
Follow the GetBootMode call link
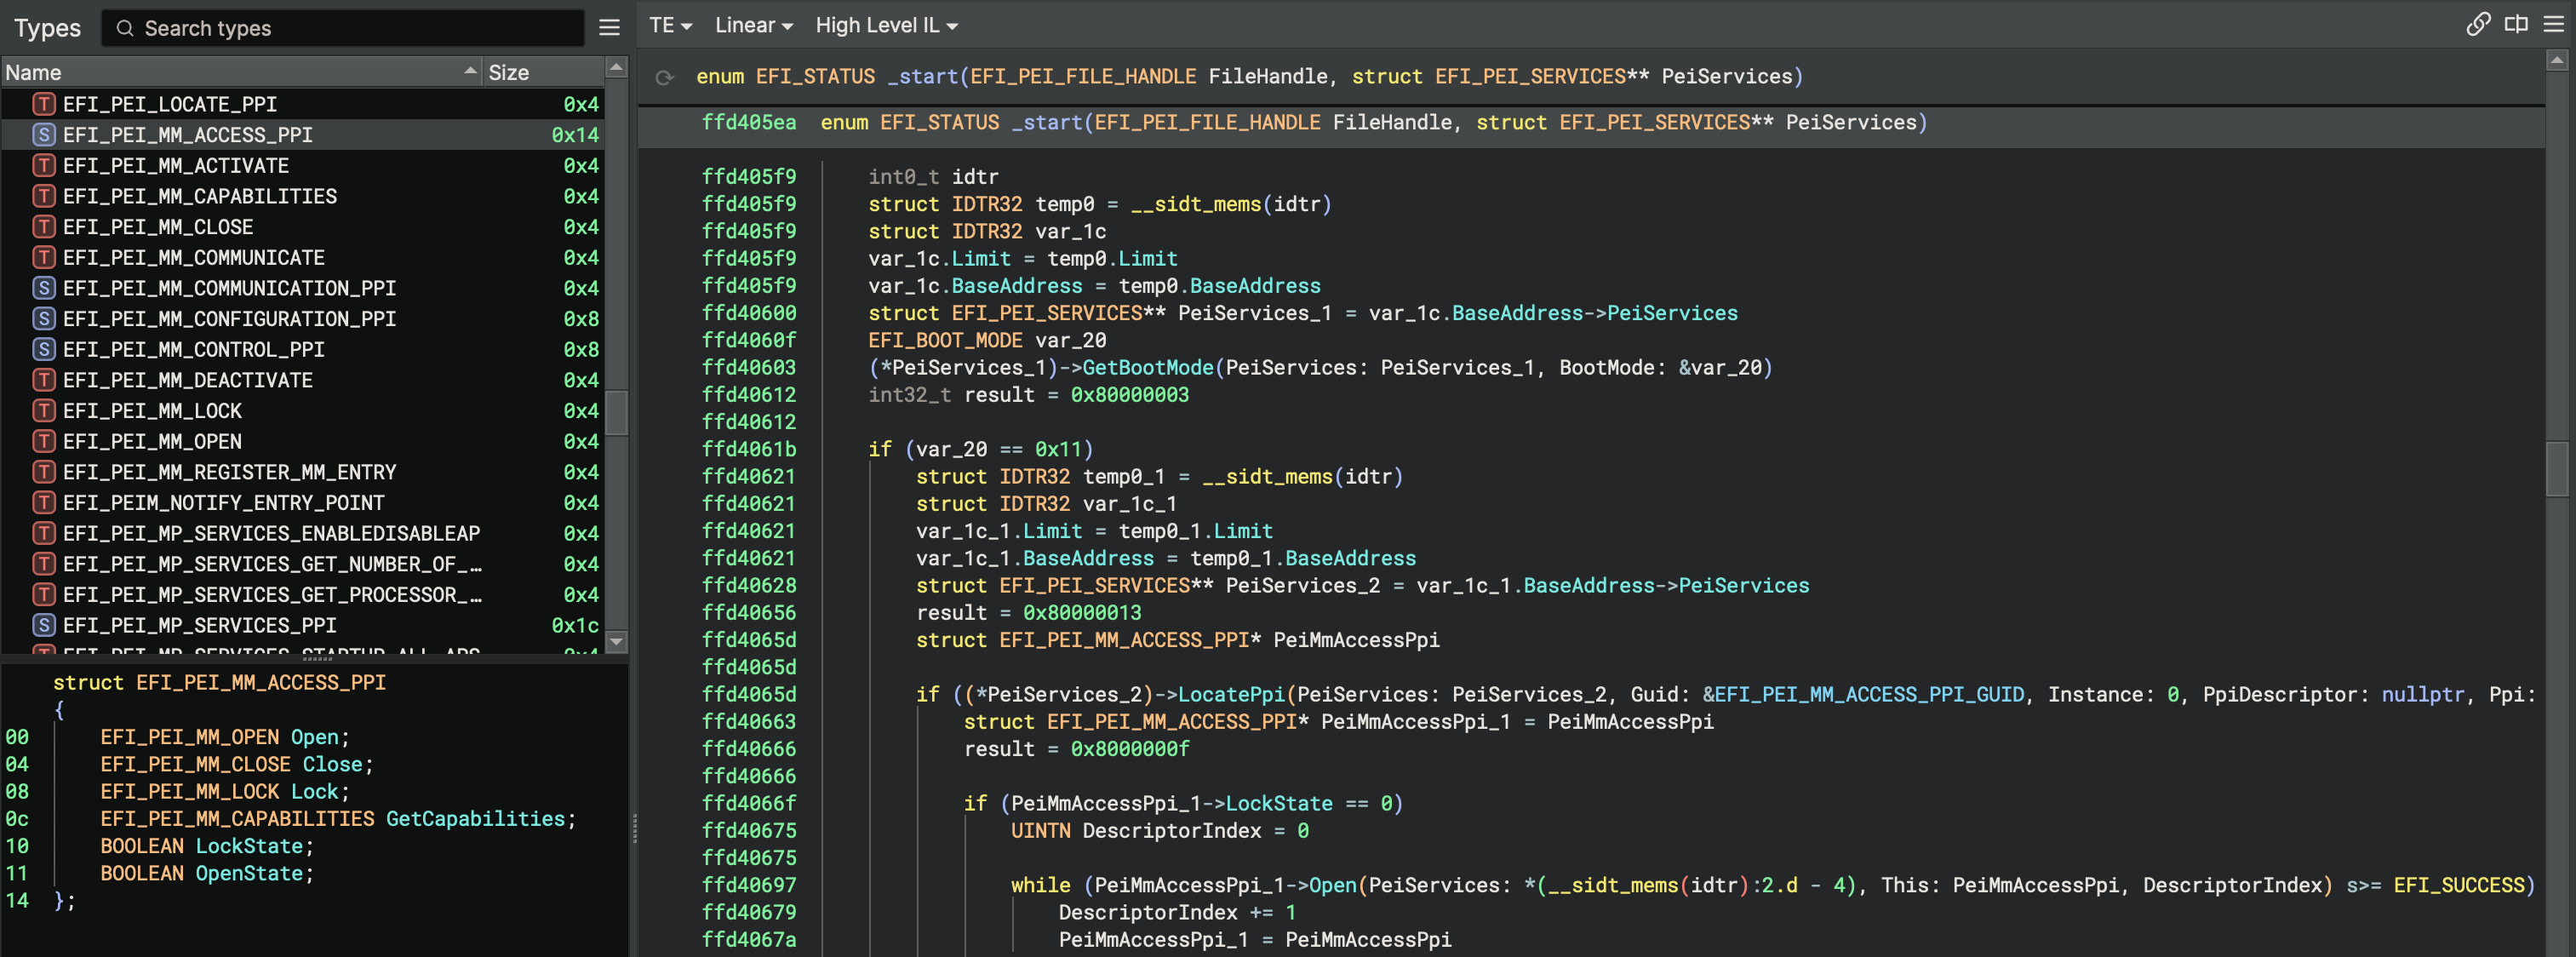[x=1147, y=368]
